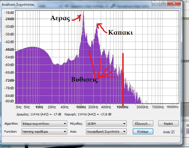Screen dimensions: 189x148
Task: Click the Εξαγωγή export button
Action: [x=143, y=124]
